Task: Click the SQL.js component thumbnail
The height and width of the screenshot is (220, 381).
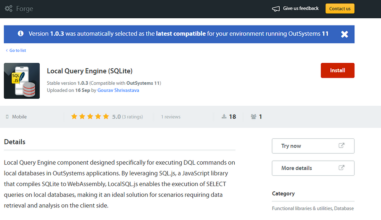Action: click(x=22, y=80)
